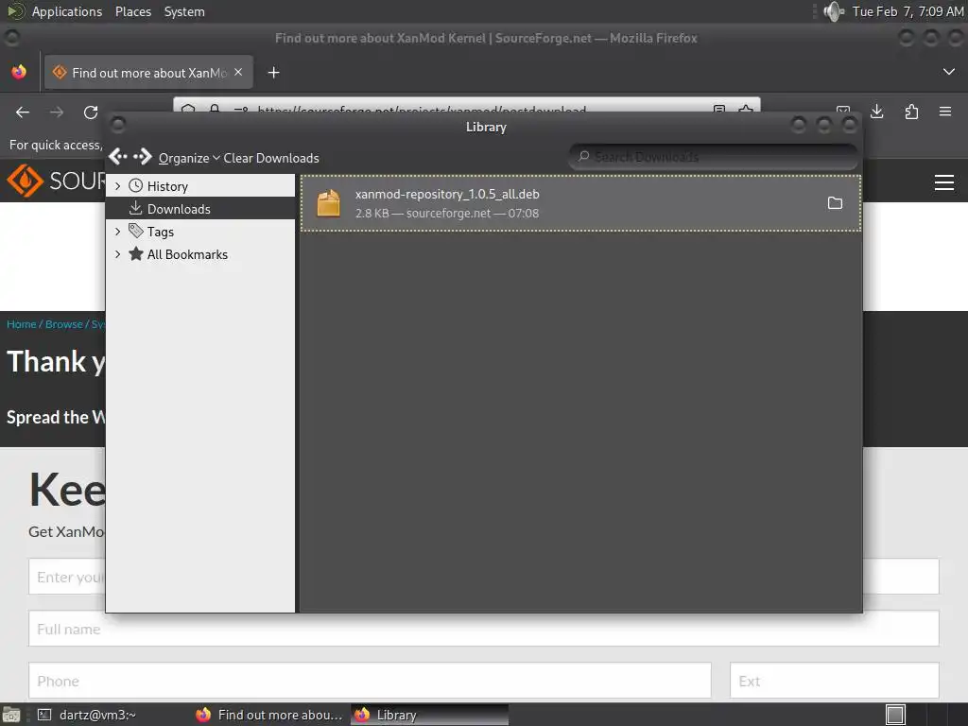
Task: Open containing folder of downloaded file
Action: (x=835, y=203)
